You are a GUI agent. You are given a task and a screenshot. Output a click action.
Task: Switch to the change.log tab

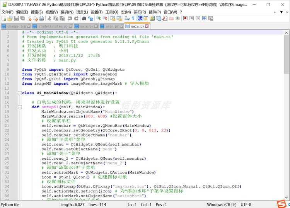[x=17, y=26]
